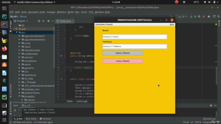Open Structure side tool window tab
Screen dimensions: 221x124
(11, 91)
